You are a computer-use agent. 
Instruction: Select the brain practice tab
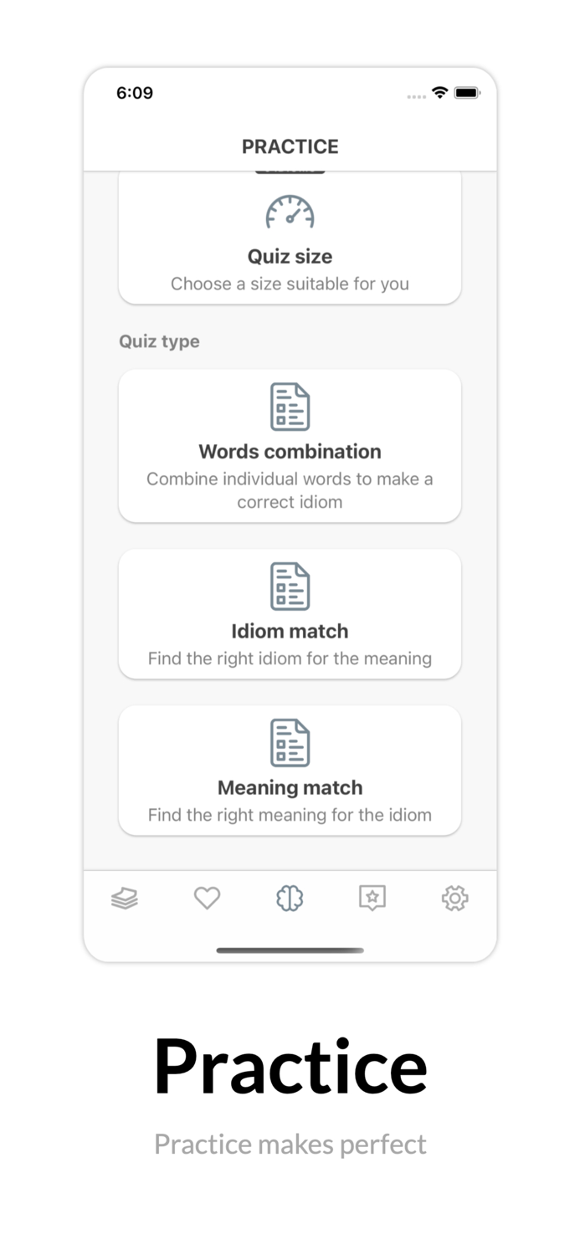click(x=290, y=899)
